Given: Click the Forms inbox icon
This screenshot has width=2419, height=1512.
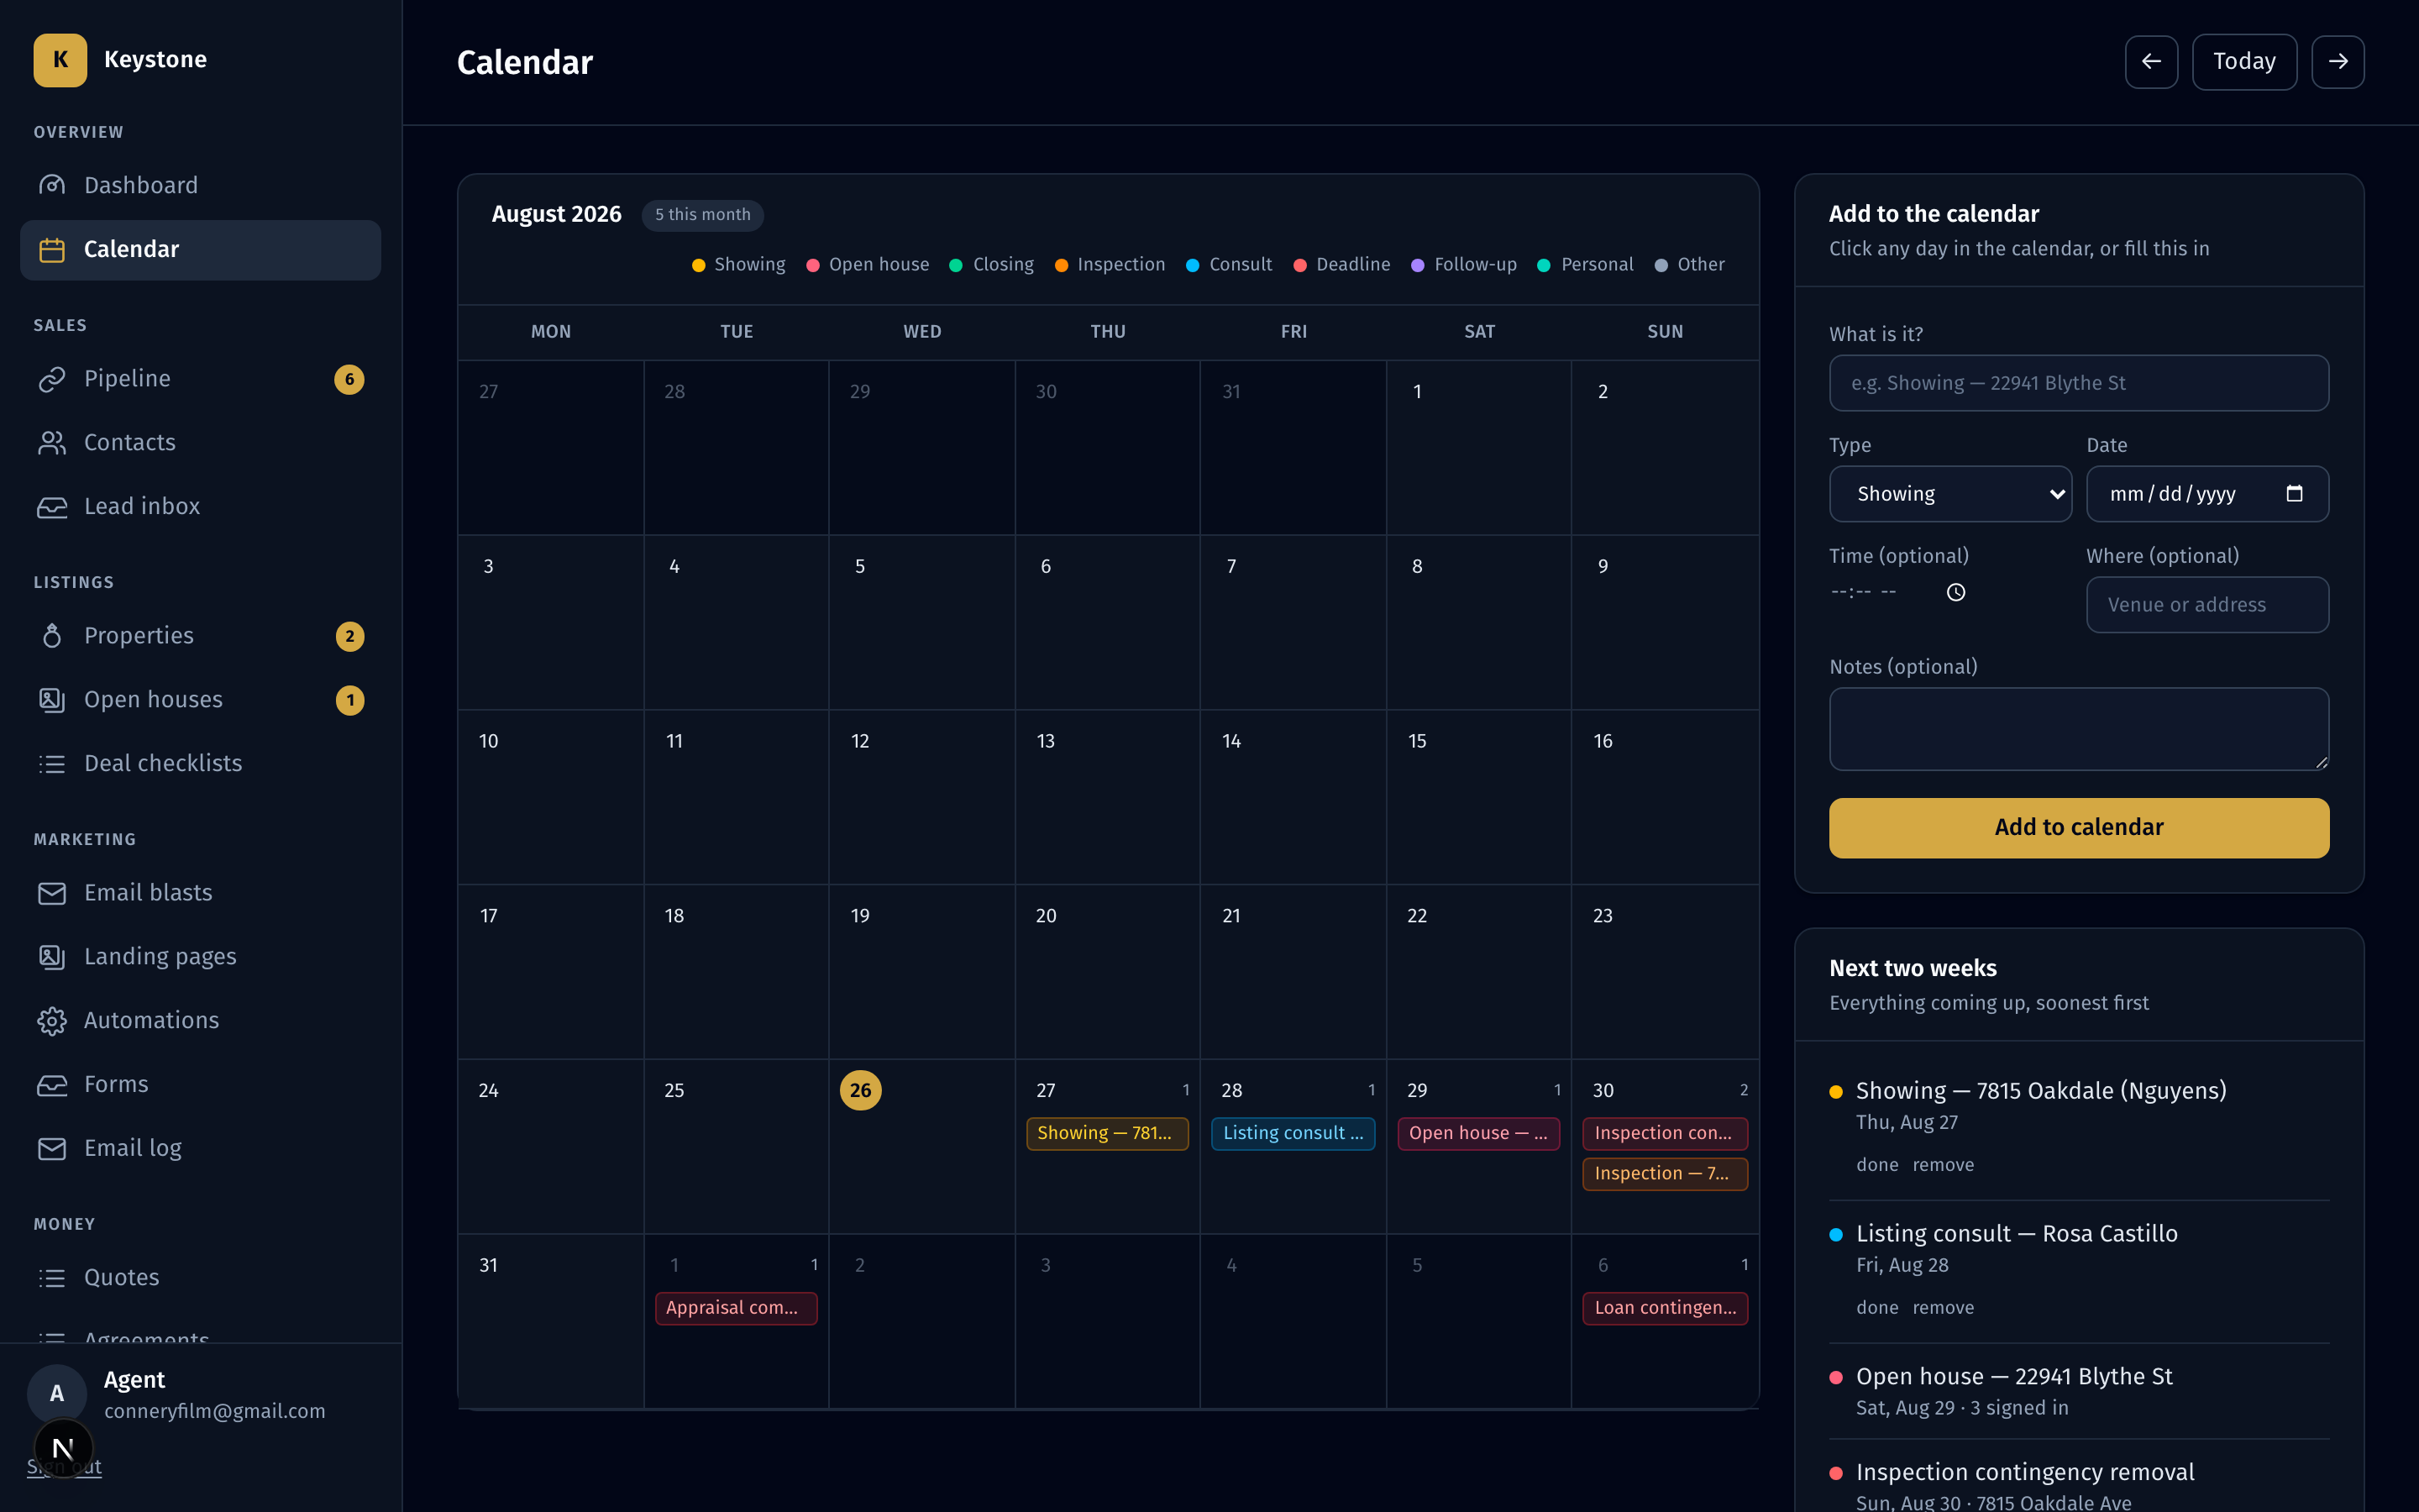Looking at the screenshot, I should [52, 1085].
